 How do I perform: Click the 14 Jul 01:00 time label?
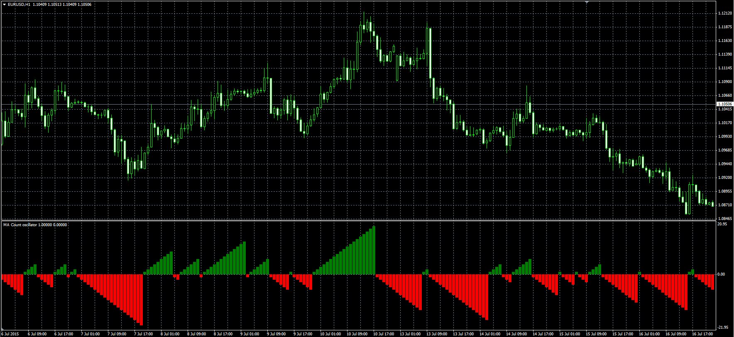click(x=490, y=334)
